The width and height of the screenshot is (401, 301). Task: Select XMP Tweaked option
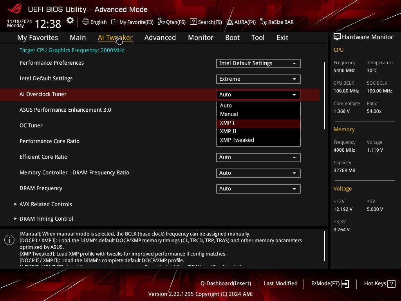click(258, 140)
